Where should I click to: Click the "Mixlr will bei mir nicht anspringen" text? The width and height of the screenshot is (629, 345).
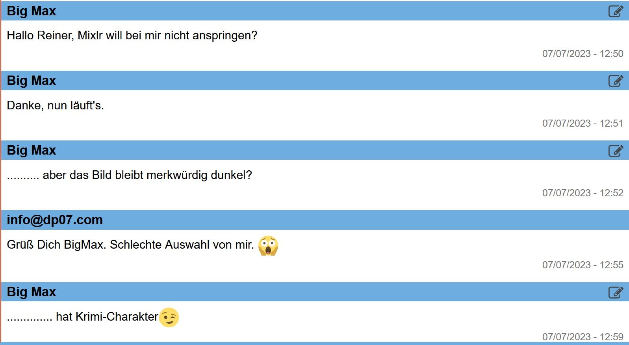(x=167, y=35)
